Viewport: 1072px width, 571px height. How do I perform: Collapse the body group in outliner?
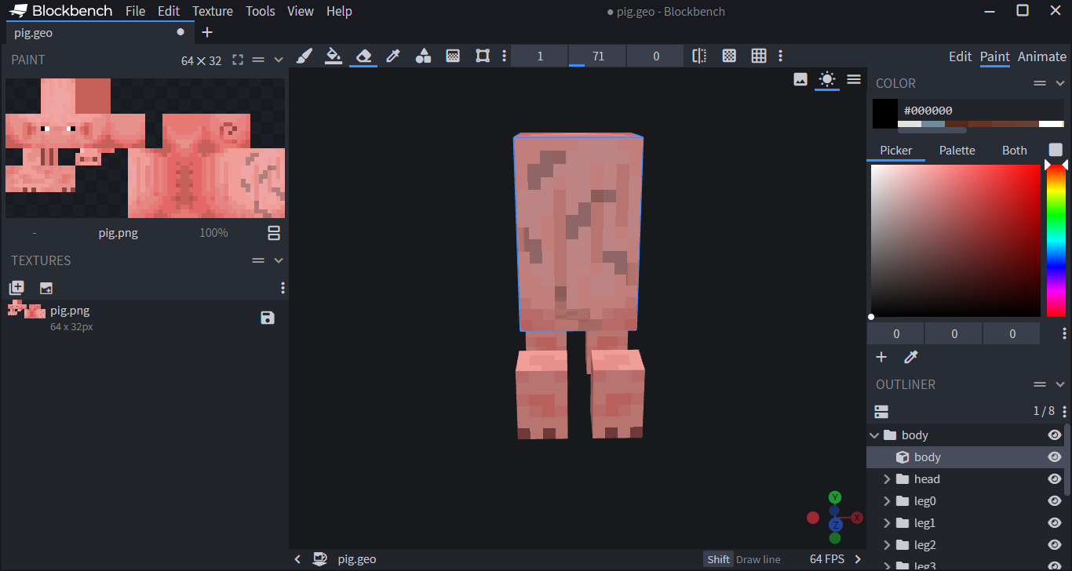[x=874, y=435]
